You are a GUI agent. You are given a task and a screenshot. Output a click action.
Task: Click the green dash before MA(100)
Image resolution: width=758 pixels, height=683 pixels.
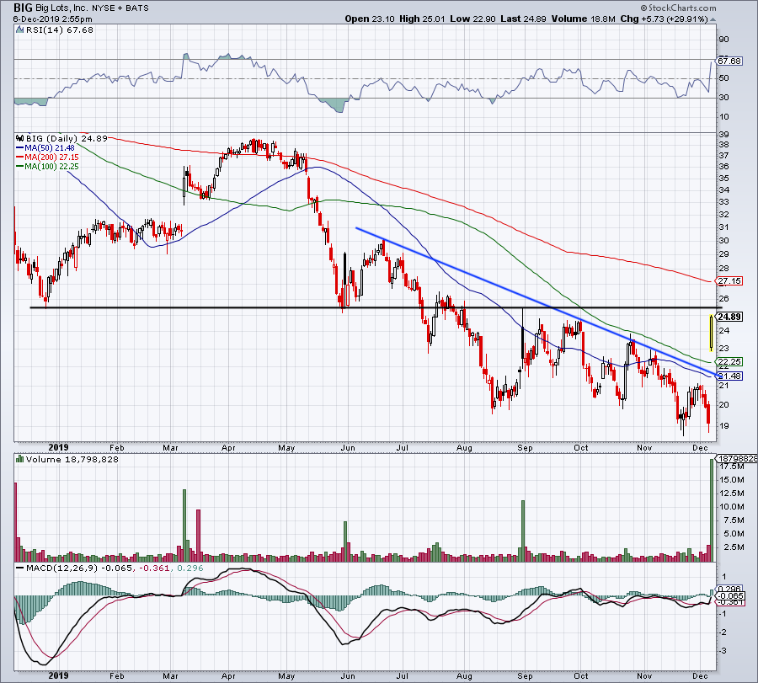(x=20, y=167)
